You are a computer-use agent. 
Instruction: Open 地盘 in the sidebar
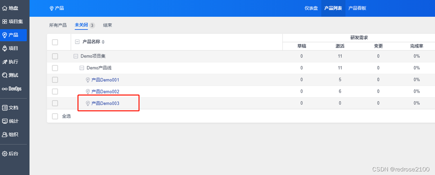pos(10,8)
